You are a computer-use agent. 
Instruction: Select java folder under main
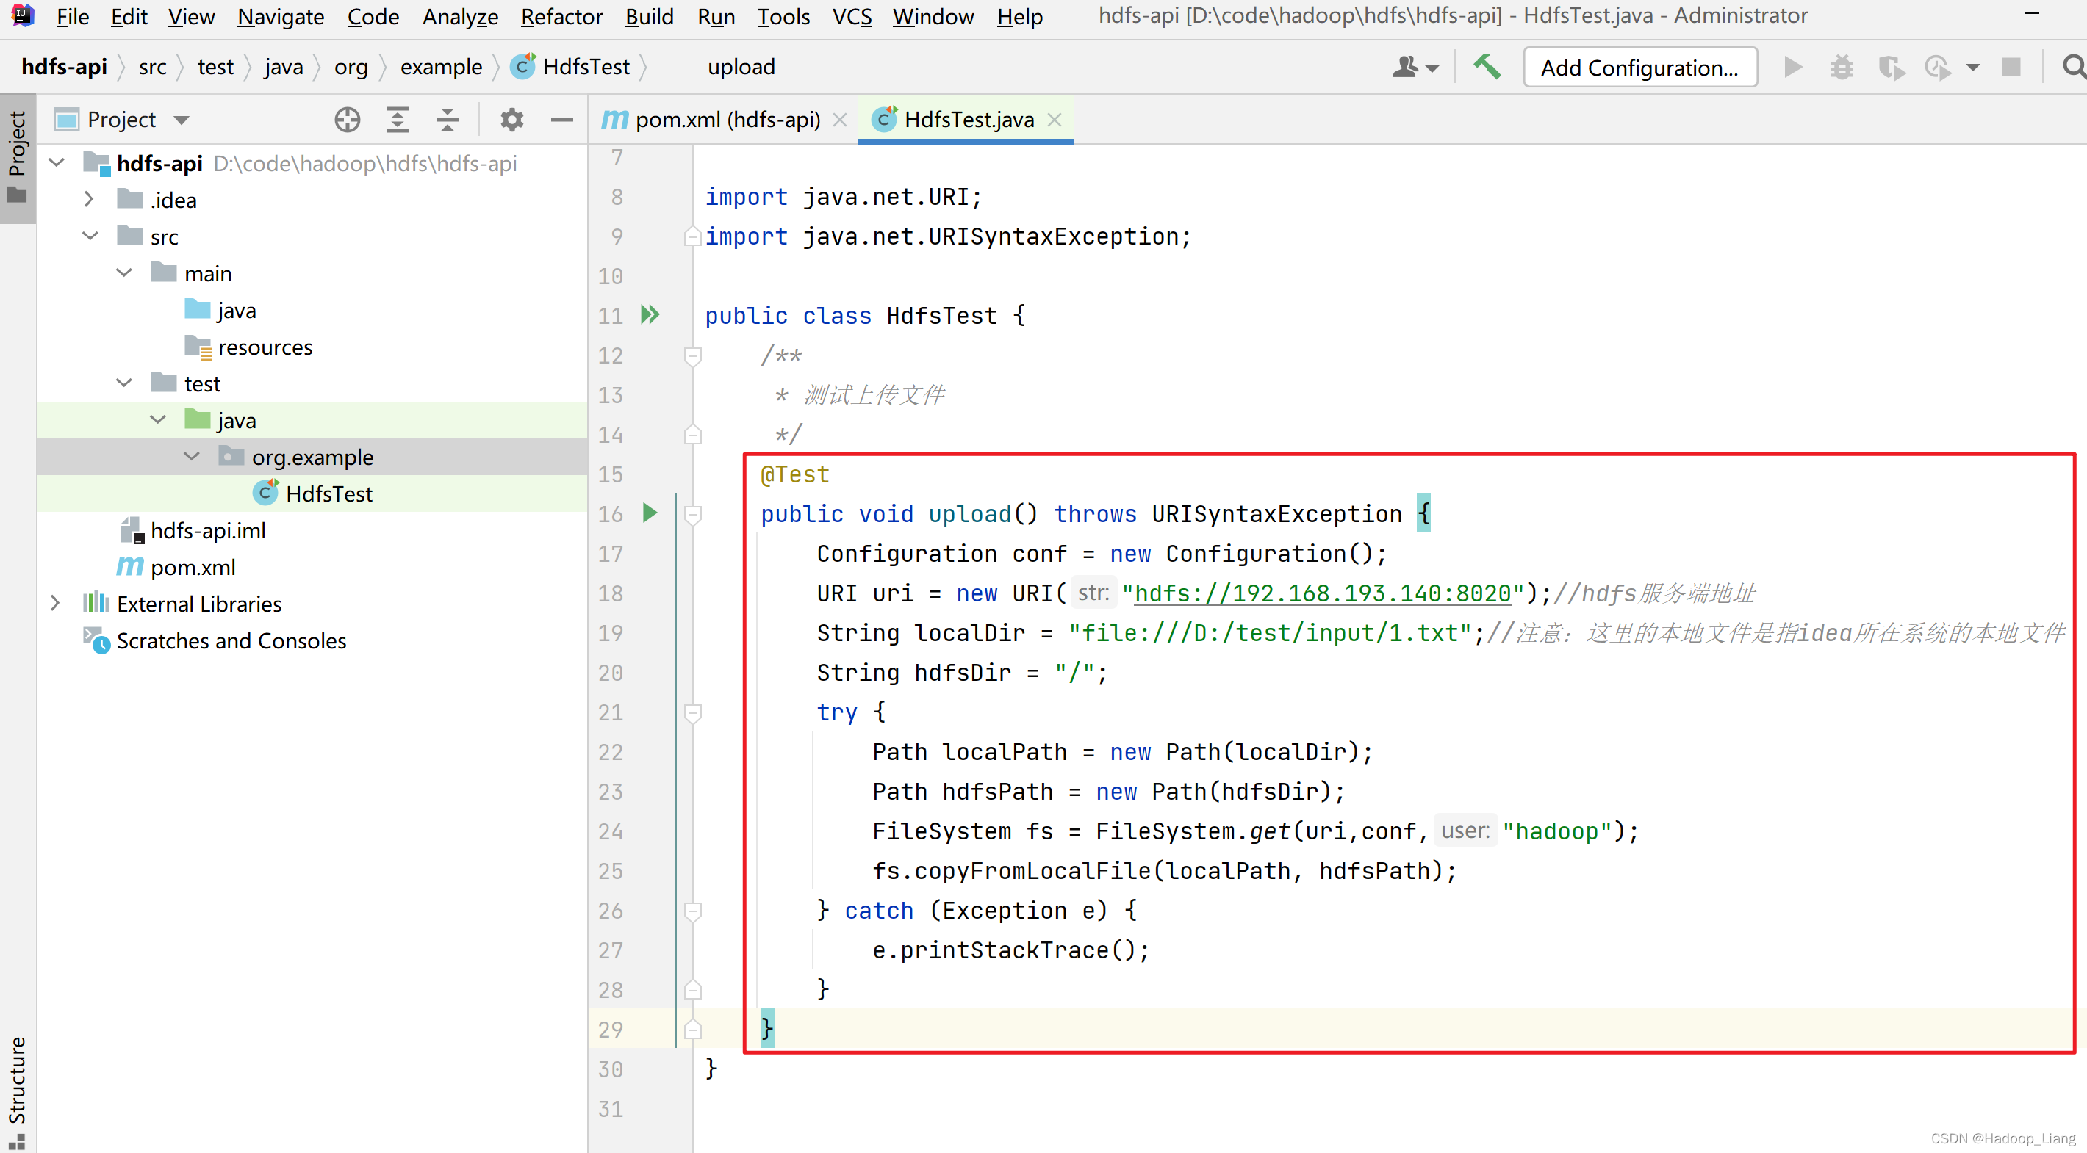tap(236, 310)
